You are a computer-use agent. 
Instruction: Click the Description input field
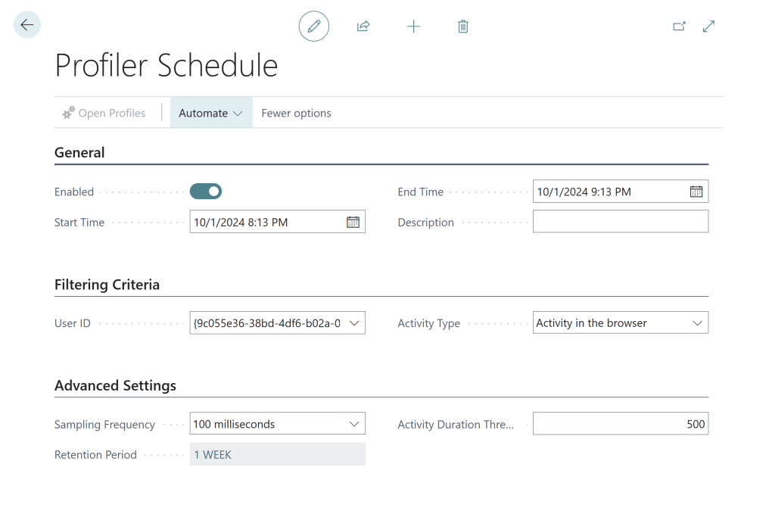coord(621,222)
